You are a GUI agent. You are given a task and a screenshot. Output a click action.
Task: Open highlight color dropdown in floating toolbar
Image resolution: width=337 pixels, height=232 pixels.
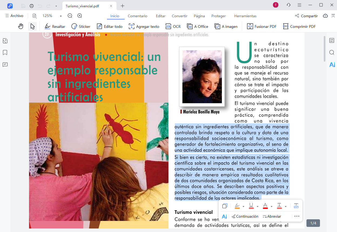coord(243,207)
